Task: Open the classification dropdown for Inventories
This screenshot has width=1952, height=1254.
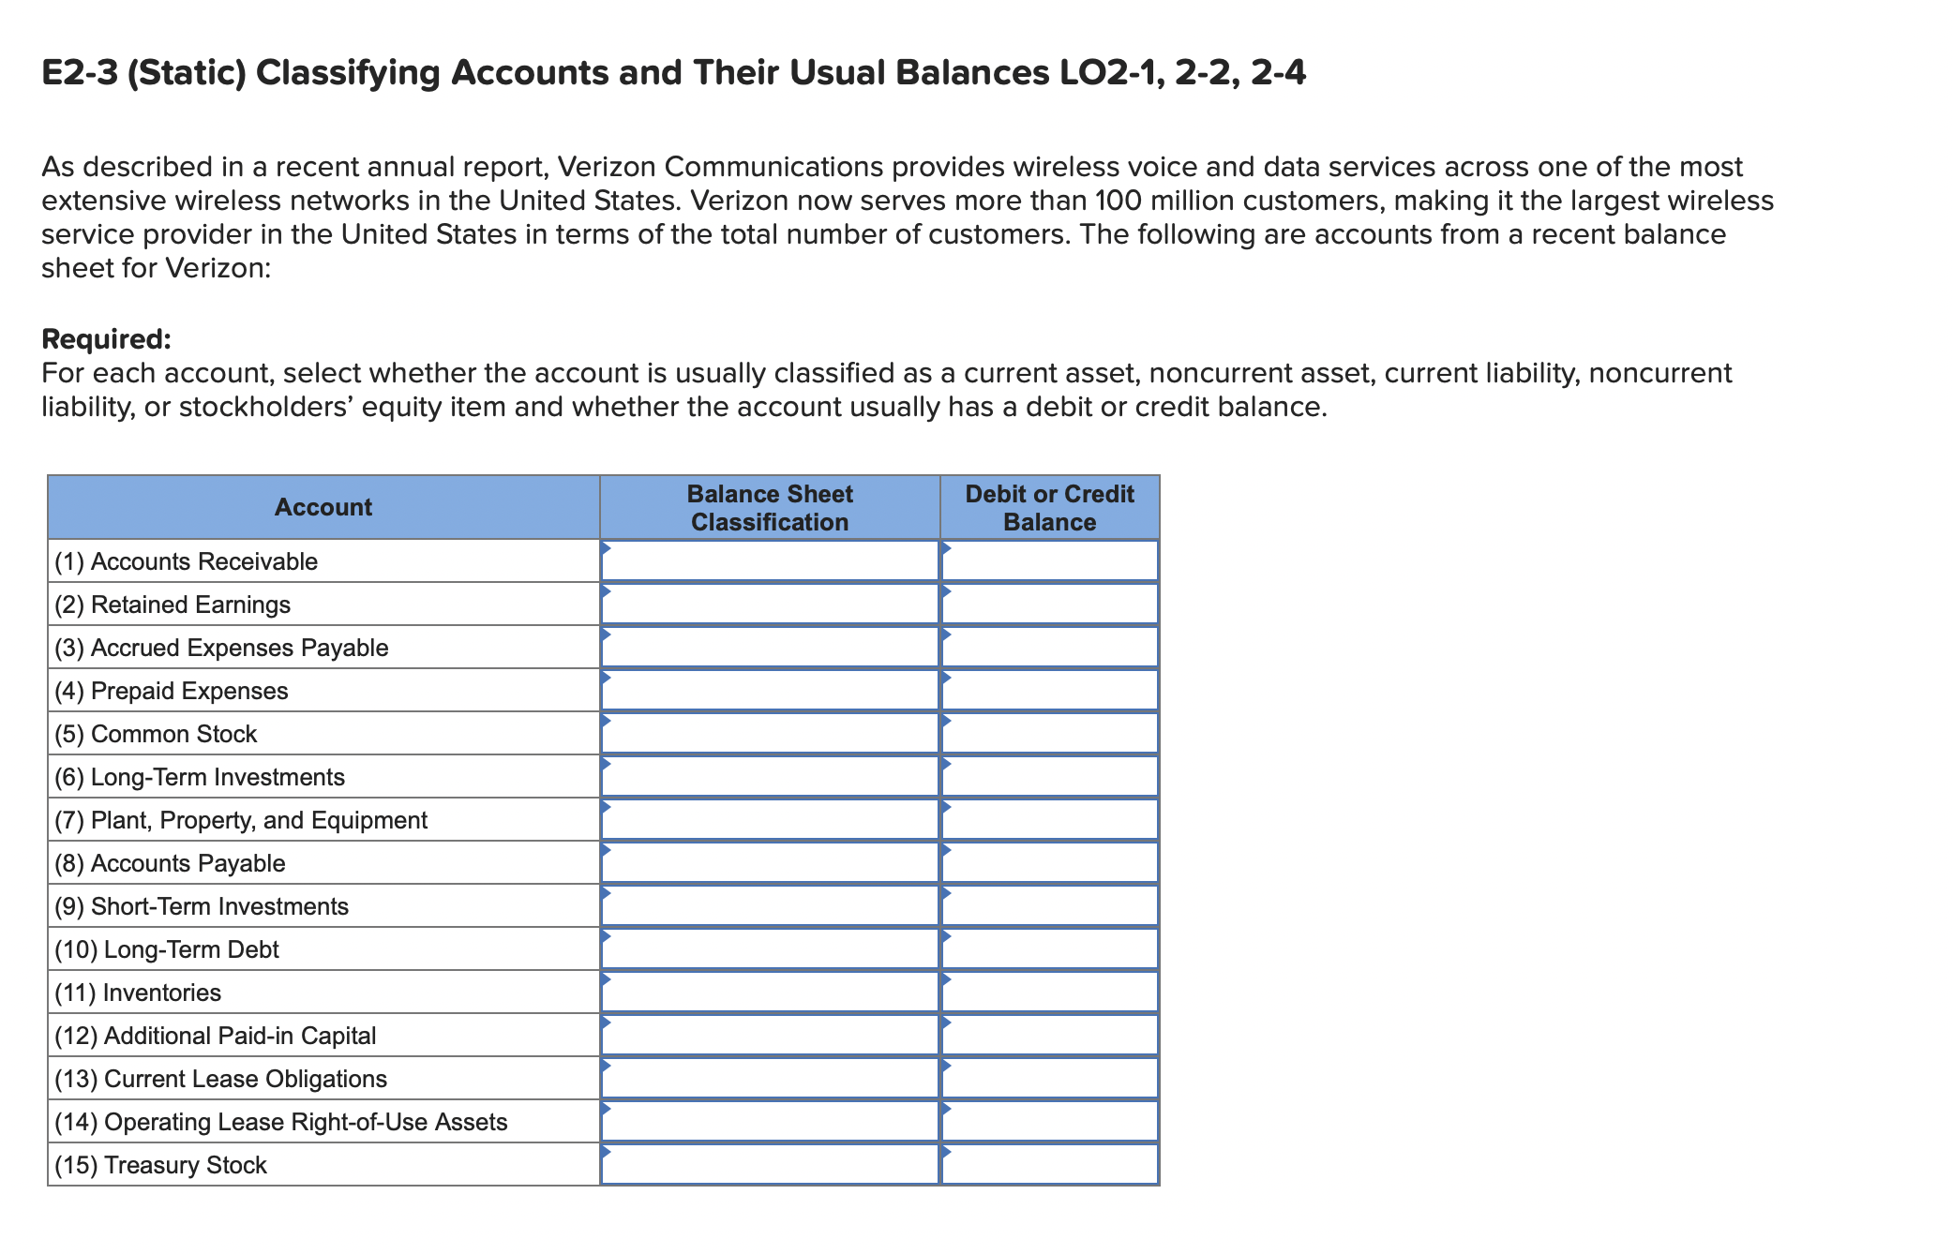Action: click(x=769, y=992)
